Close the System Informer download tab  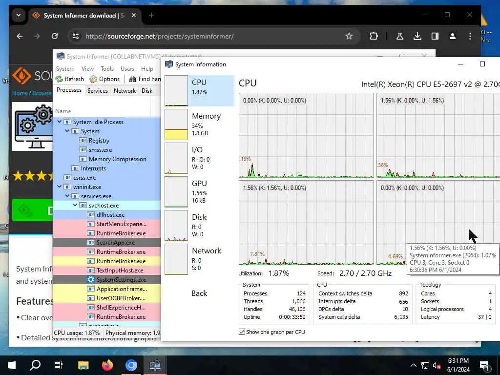(x=134, y=15)
